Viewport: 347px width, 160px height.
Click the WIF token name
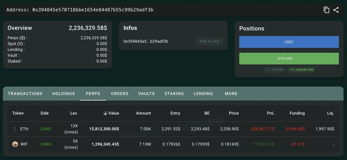point(24,144)
